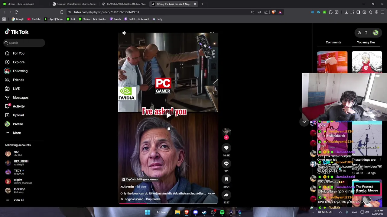387x217 pixels.
Task: Open Discord from the taskbar
Action: 195,212
